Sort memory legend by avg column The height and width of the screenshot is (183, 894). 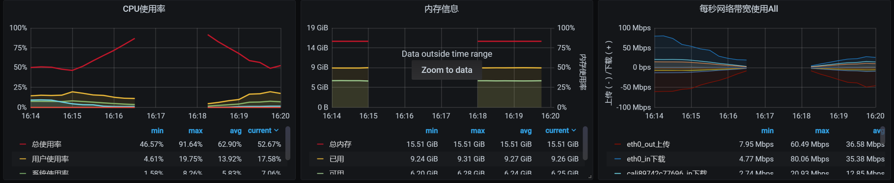click(526, 131)
